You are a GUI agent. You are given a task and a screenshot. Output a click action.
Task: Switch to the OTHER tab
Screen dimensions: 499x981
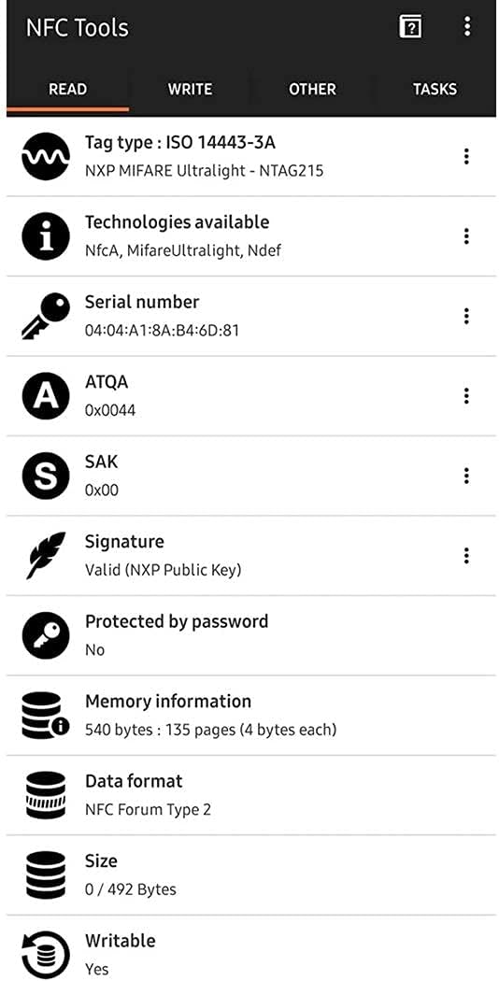(312, 90)
